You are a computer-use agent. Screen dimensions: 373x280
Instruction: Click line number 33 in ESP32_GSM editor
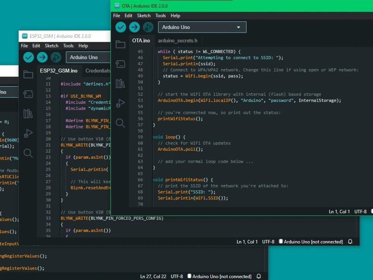48,218
